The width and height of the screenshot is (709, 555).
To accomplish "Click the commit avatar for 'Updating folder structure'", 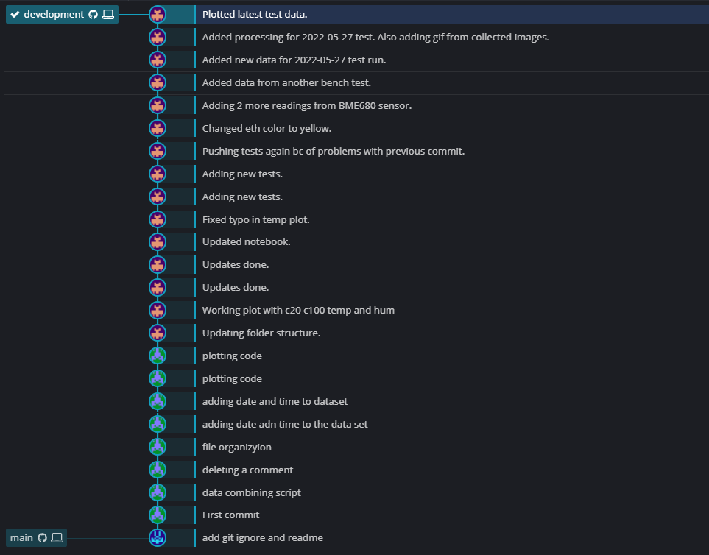I will coord(157,333).
